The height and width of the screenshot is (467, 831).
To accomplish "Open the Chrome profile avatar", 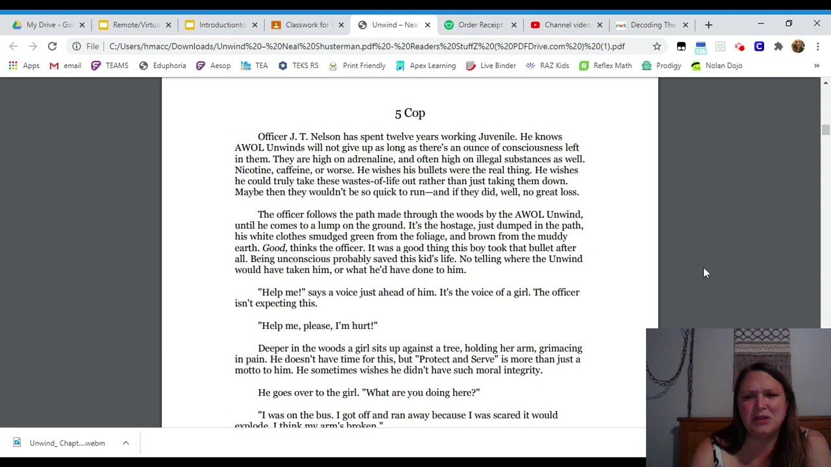I will pyautogui.click(x=798, y=46).
